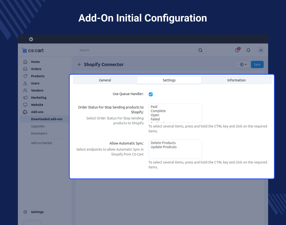Expand the gear options dropdown
This screenshot has width=286, height=225.
tap(243, 65)
